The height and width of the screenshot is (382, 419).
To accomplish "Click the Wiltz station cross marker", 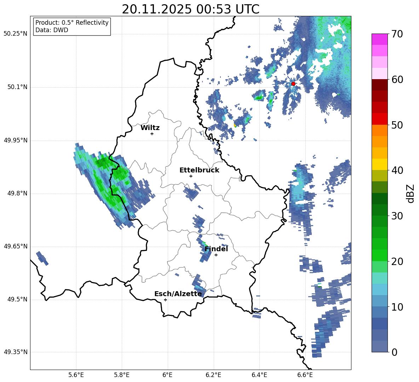I will click(152, 134).
